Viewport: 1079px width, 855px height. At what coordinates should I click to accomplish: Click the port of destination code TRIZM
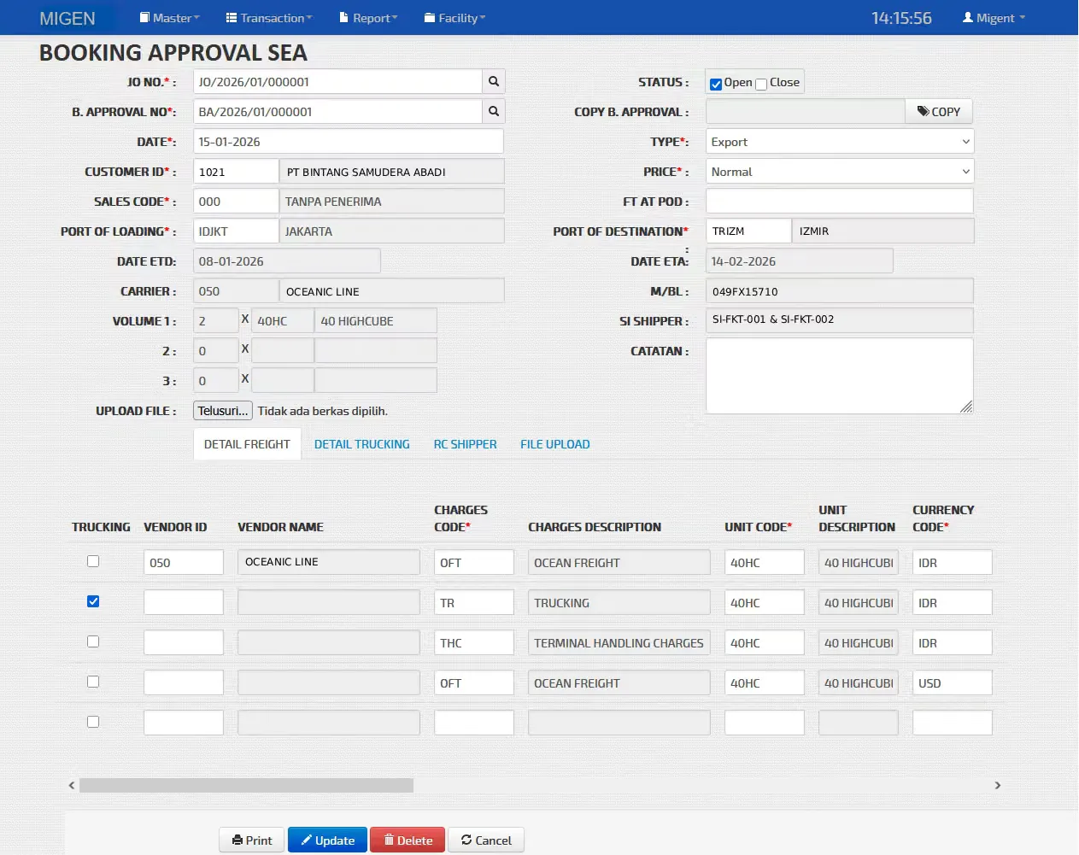click(749, 231)
